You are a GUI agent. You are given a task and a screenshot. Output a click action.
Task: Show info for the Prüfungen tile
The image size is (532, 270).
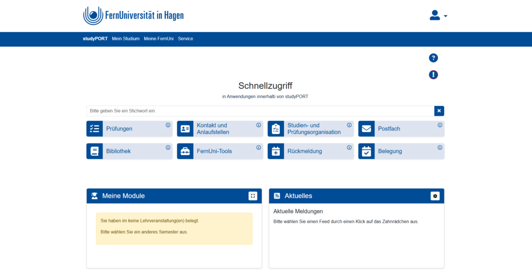[x=168, y=125]
